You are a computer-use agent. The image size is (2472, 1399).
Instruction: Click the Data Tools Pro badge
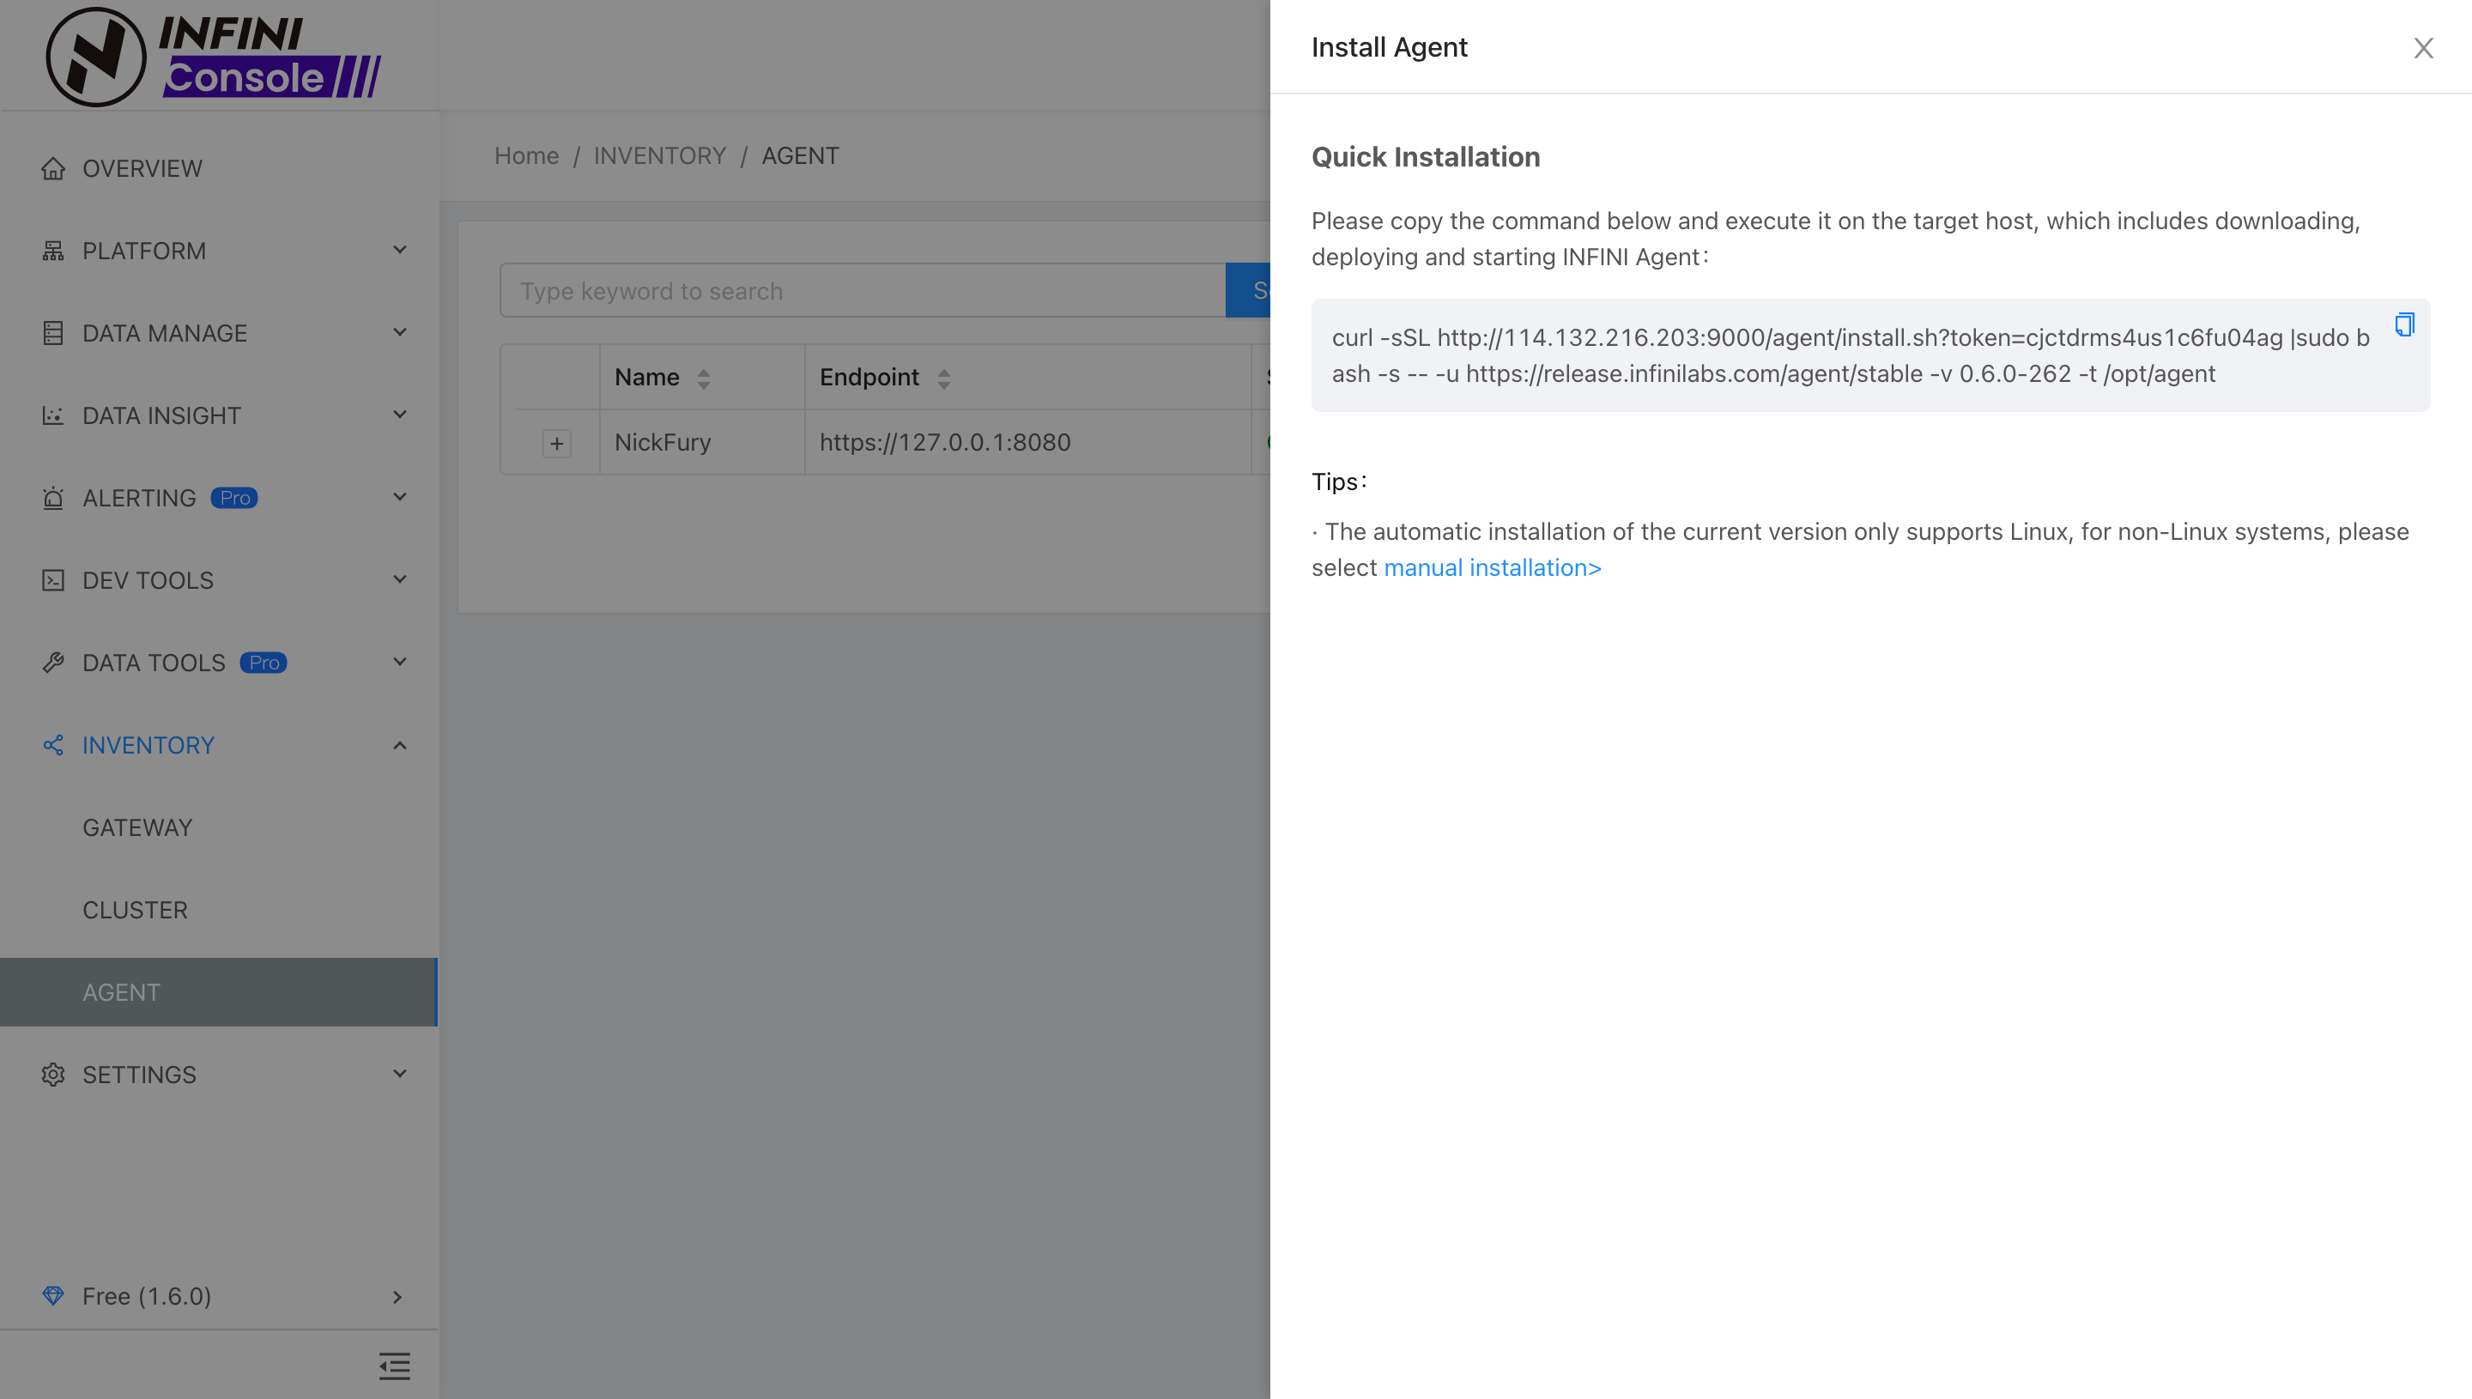[x=264, y=663]
